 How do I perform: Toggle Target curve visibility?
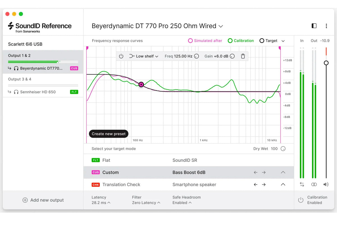(x=268, y=41)
